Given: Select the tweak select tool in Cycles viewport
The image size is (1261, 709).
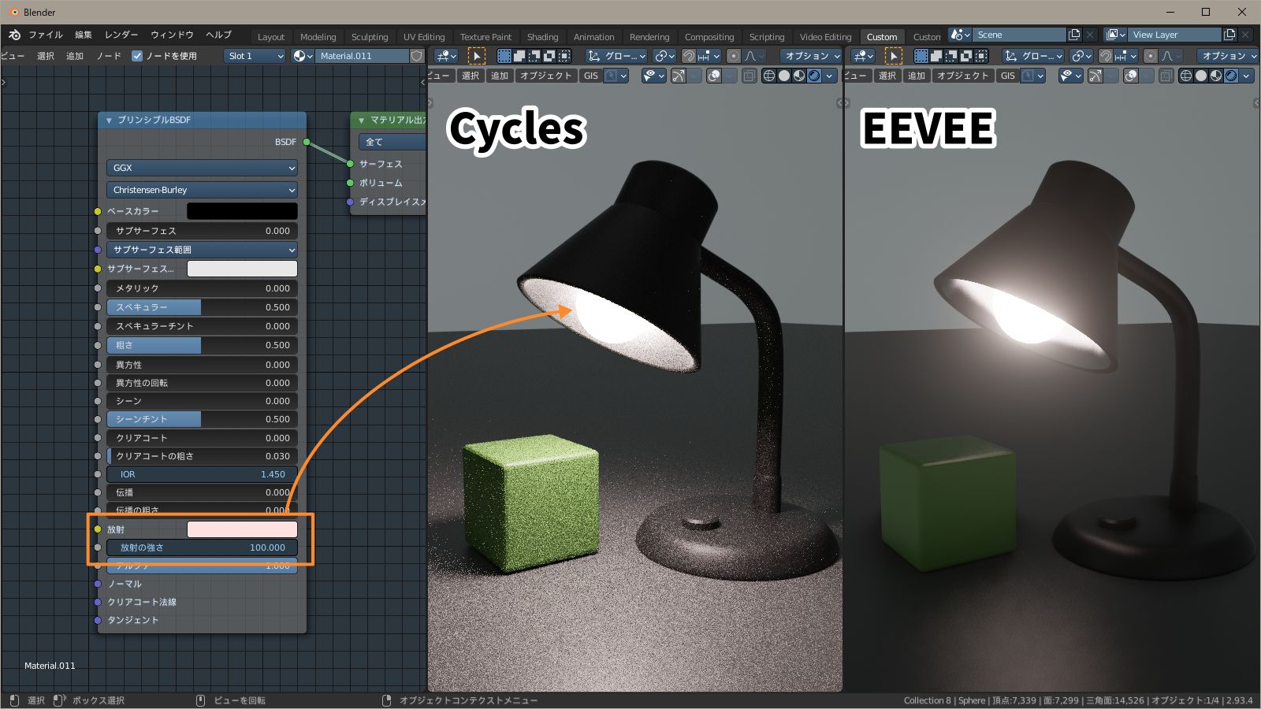Looking at the screenshot, I should coord(477,56).
